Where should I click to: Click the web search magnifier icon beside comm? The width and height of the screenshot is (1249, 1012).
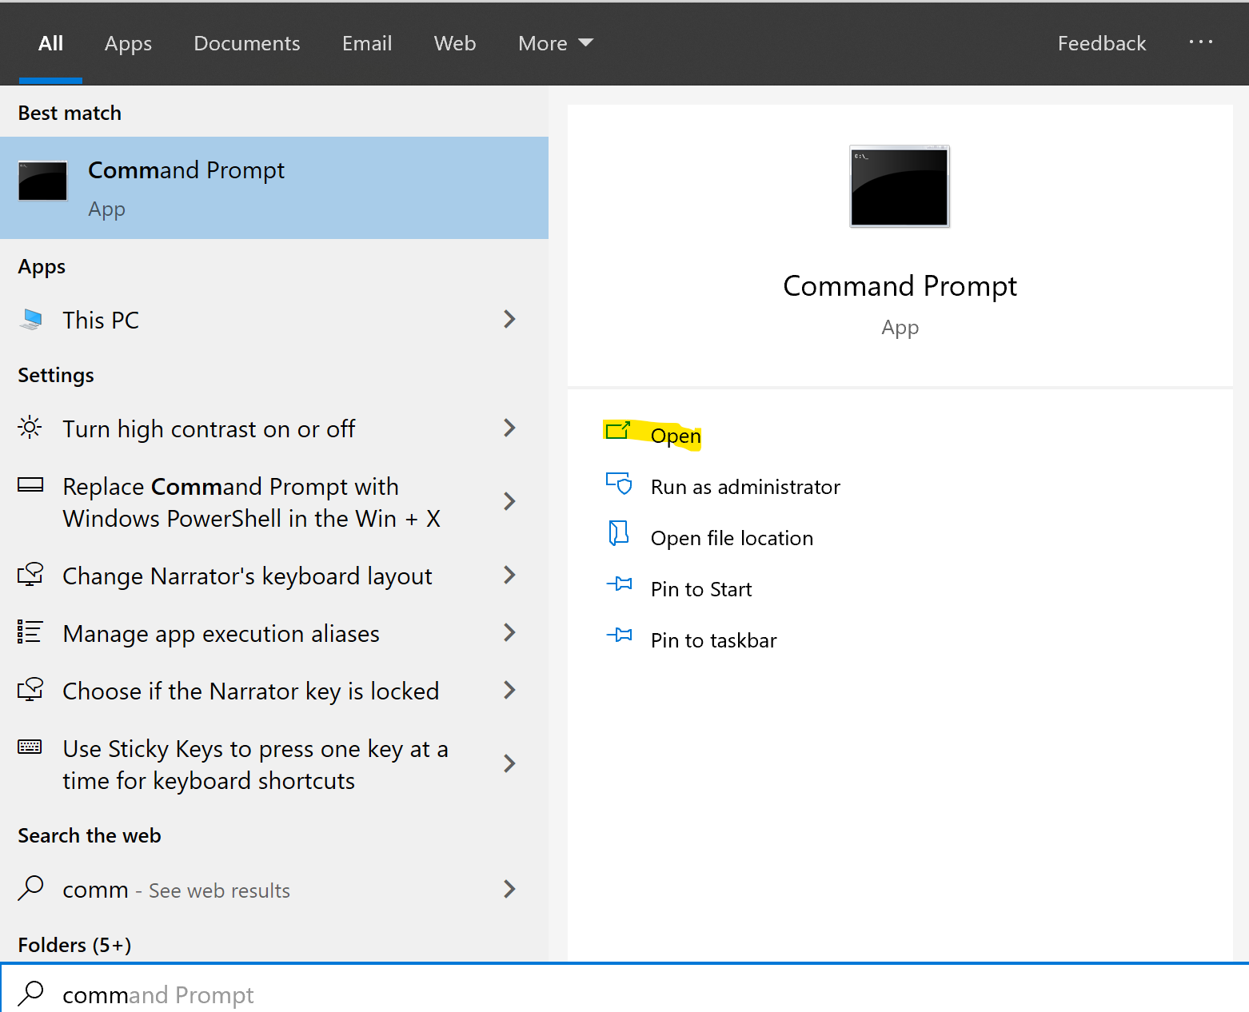[x=30, y=888]
